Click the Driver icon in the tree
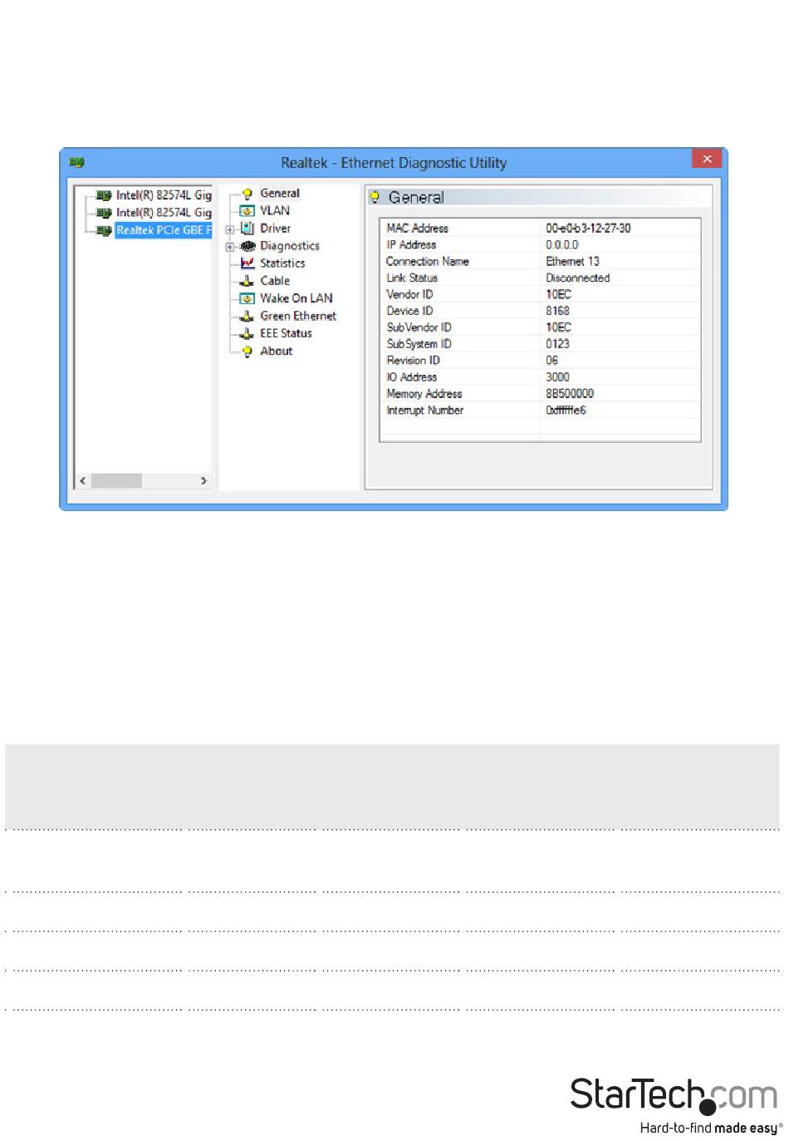The width and height of the screenshot is (789, 1141). [247, 229]
